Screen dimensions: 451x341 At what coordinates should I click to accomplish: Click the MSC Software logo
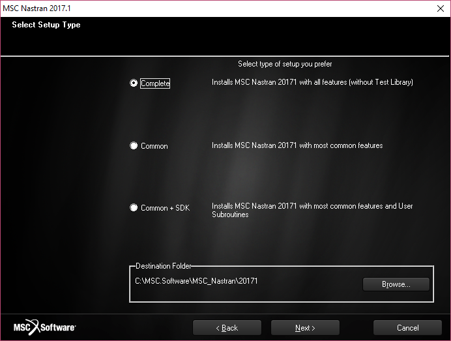(x=44, y=327)
